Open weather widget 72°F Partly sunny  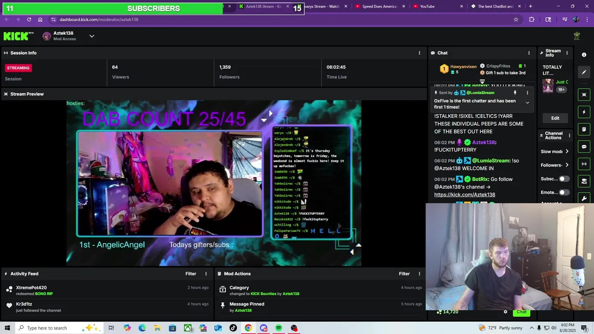click(499, 328)
